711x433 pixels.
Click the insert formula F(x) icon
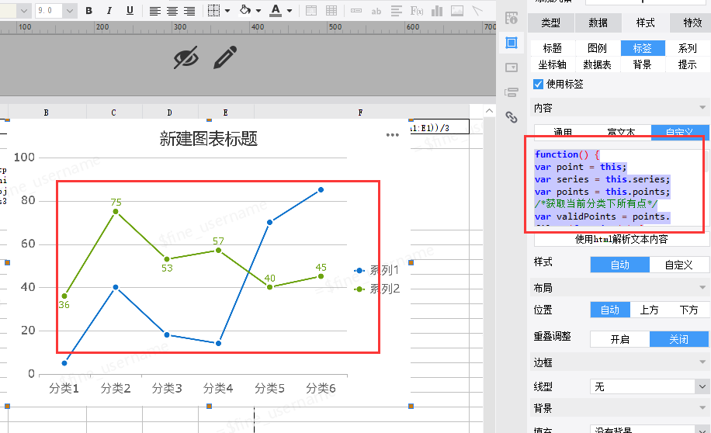pyautogui.click(x=417, y=10)
